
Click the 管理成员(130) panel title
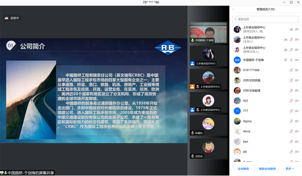tap(265, 9)
